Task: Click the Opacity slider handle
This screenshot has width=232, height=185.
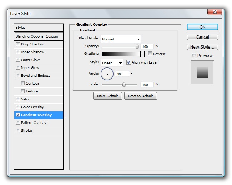Action: click(137, 46)
